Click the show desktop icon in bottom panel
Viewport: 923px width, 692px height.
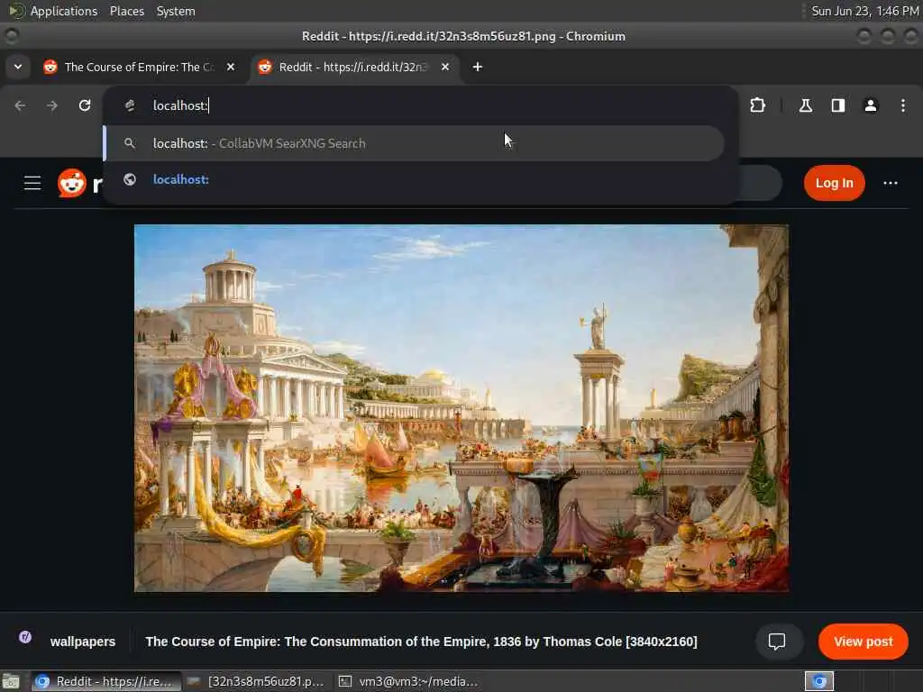click(x=11, y=681)
